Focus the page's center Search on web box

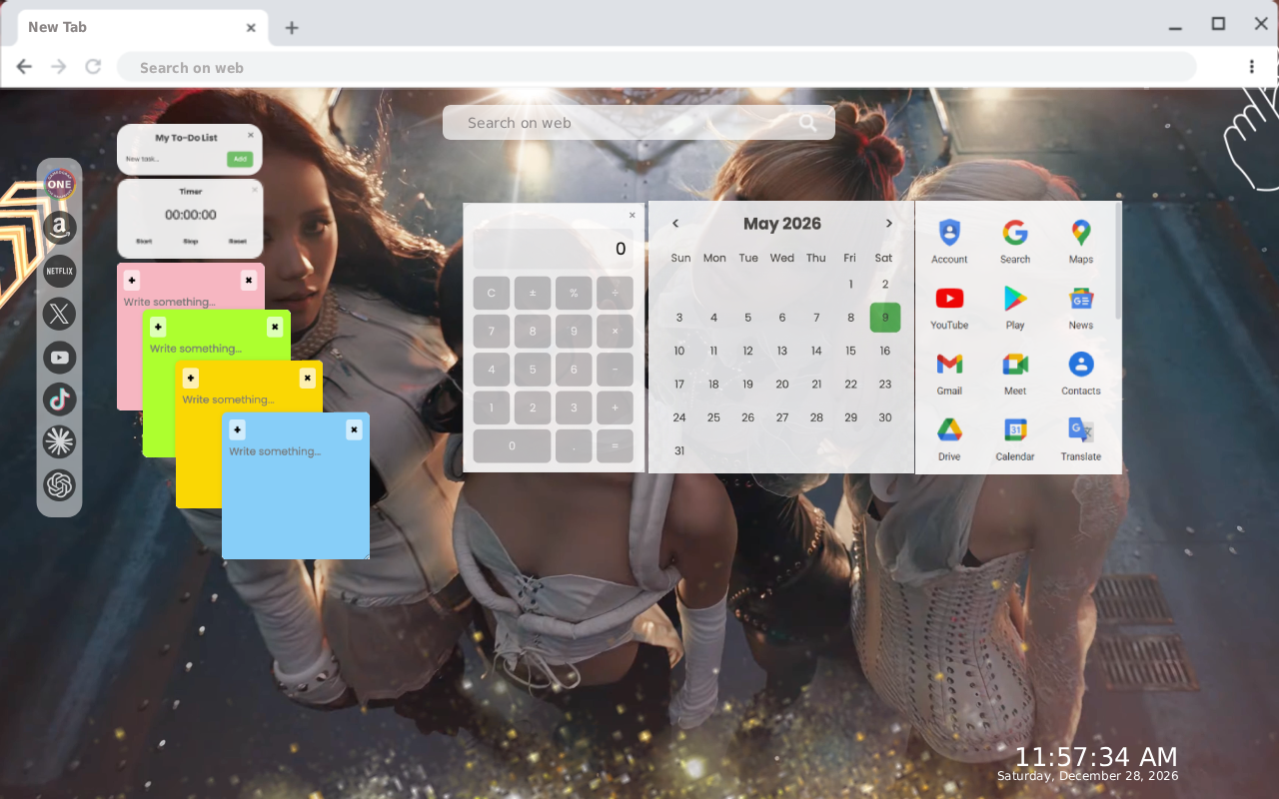[639, 123]
